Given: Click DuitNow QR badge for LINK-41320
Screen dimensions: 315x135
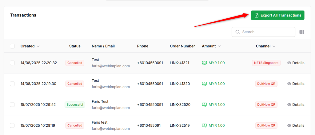Looking at the screenshot, I should coord(266,84).
